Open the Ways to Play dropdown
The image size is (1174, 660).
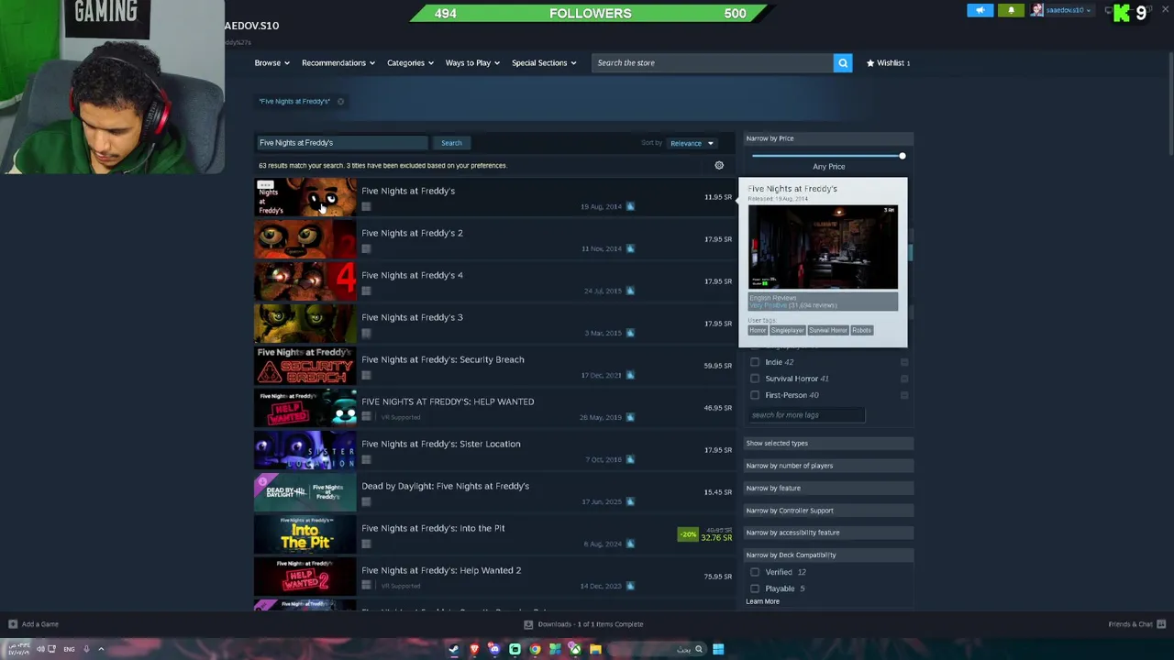click(x=472, y=62)
